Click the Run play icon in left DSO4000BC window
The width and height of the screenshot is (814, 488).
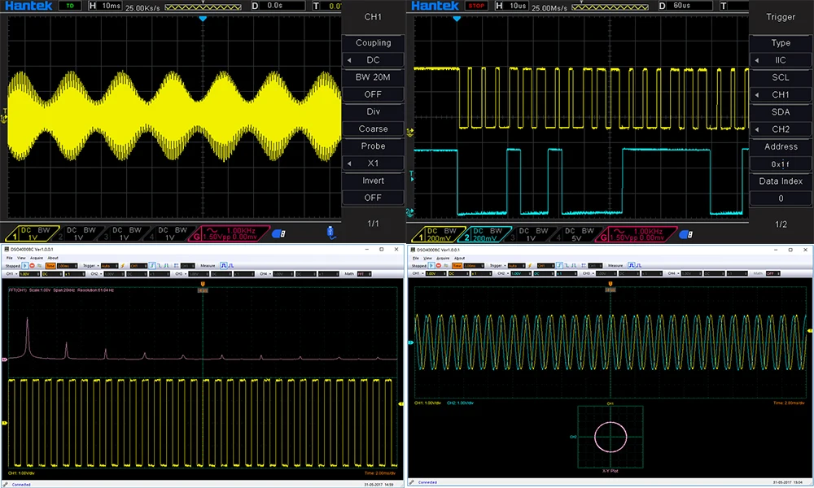24,265
